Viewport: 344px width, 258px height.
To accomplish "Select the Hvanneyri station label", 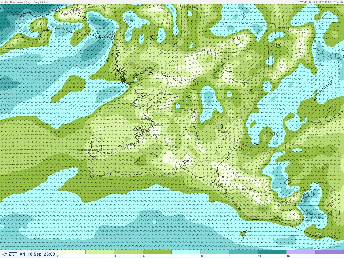I will point(148,68).
